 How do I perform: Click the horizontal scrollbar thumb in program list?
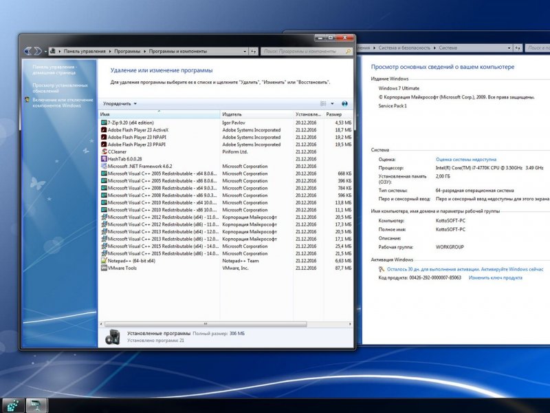click(206, 324)
